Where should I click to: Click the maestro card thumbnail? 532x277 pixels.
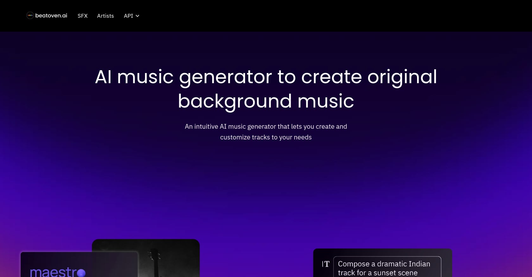point(79,264)
